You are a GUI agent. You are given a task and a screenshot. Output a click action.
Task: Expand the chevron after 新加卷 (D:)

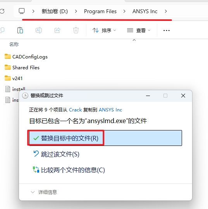pyautogui.click(x=76, y=11)
